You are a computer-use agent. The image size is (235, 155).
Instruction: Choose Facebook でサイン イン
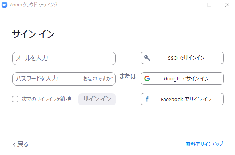(182, 99)
